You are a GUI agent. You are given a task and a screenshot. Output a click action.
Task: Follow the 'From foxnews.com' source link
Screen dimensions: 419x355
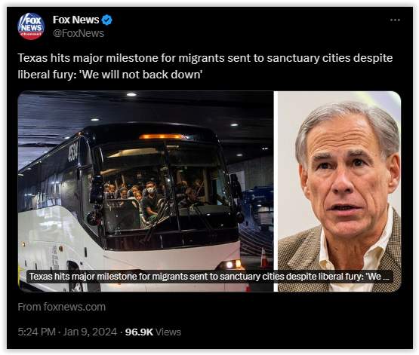point(62,307)
